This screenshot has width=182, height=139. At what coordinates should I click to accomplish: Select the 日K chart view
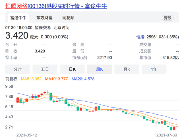coord(72,69)
